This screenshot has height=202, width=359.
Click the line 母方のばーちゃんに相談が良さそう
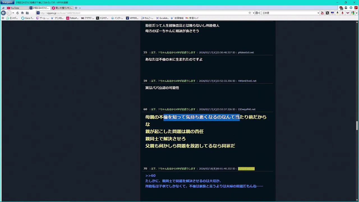tap(172, 31)
